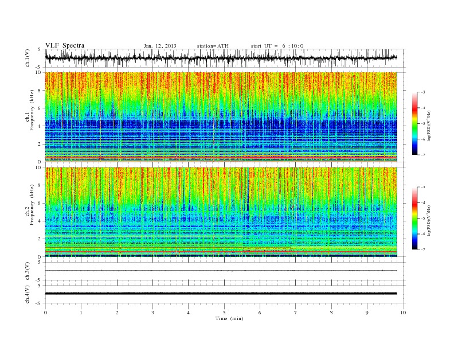Click the "station=ATH" header label
This screenshot has height=351, width=454.
click(213, 46)
